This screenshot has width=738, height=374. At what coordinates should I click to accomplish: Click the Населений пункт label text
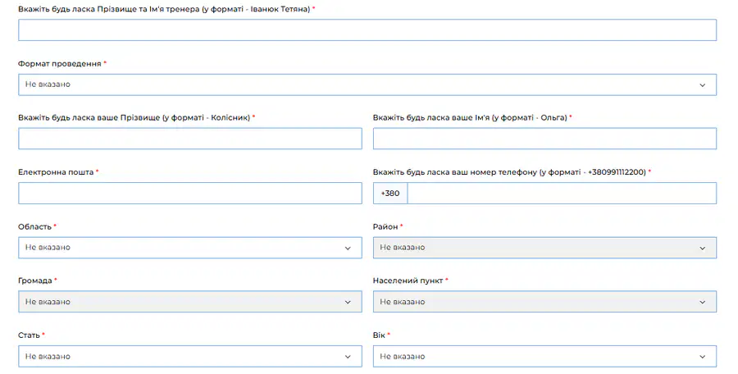point(408,280)
